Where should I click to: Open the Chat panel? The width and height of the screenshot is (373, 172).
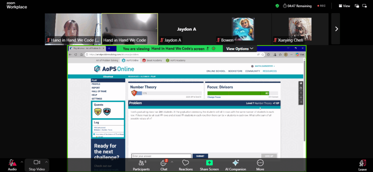[x=164, y=165]
